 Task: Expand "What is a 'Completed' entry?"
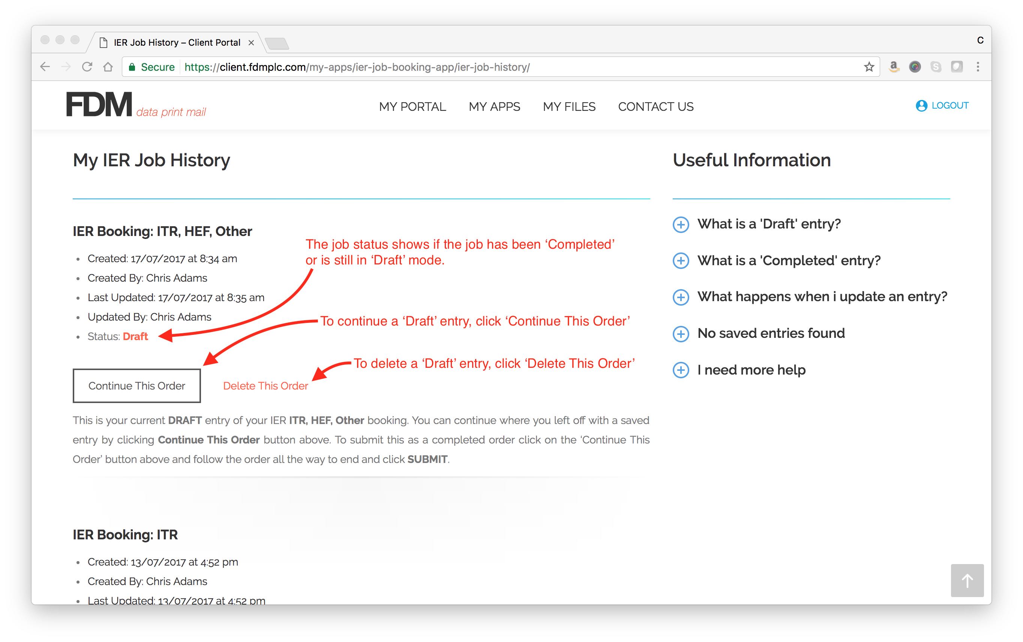[681, 261]
